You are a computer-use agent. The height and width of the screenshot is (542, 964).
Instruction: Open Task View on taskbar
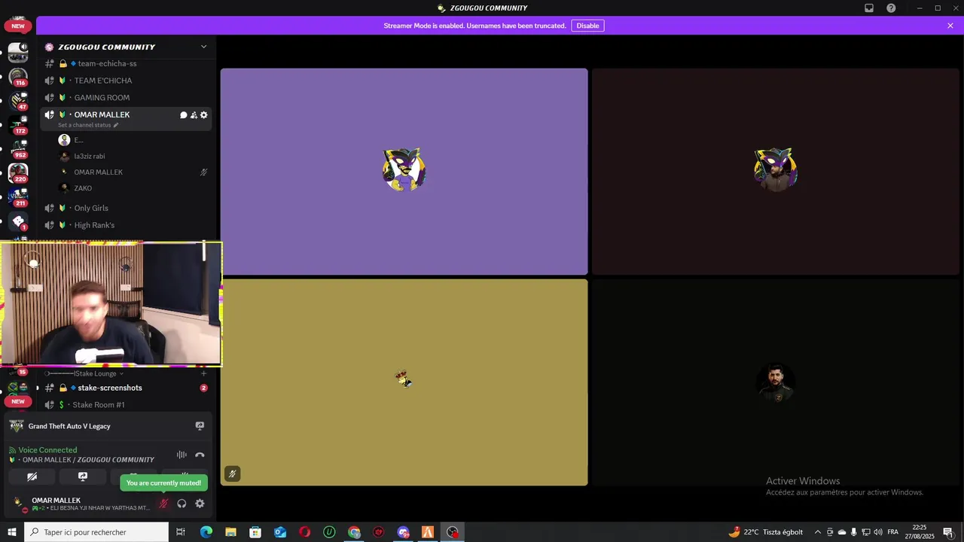click(181, 532)
